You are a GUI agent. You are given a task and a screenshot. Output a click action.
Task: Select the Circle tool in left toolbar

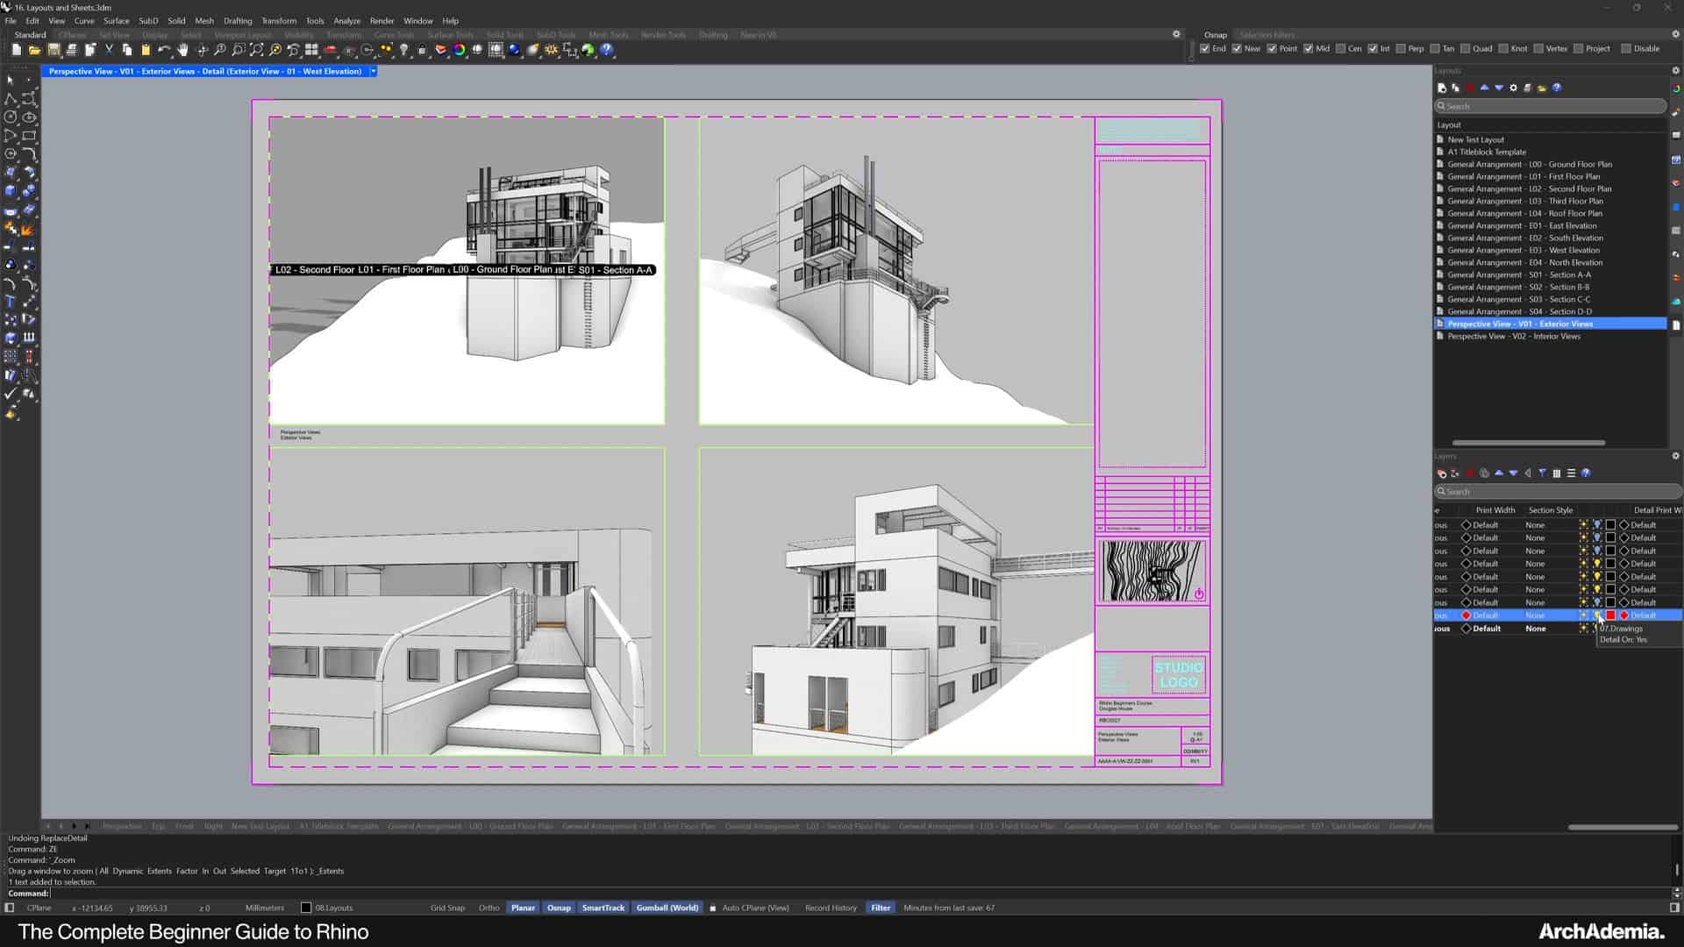pyautogui.click(x=11, y=117)
